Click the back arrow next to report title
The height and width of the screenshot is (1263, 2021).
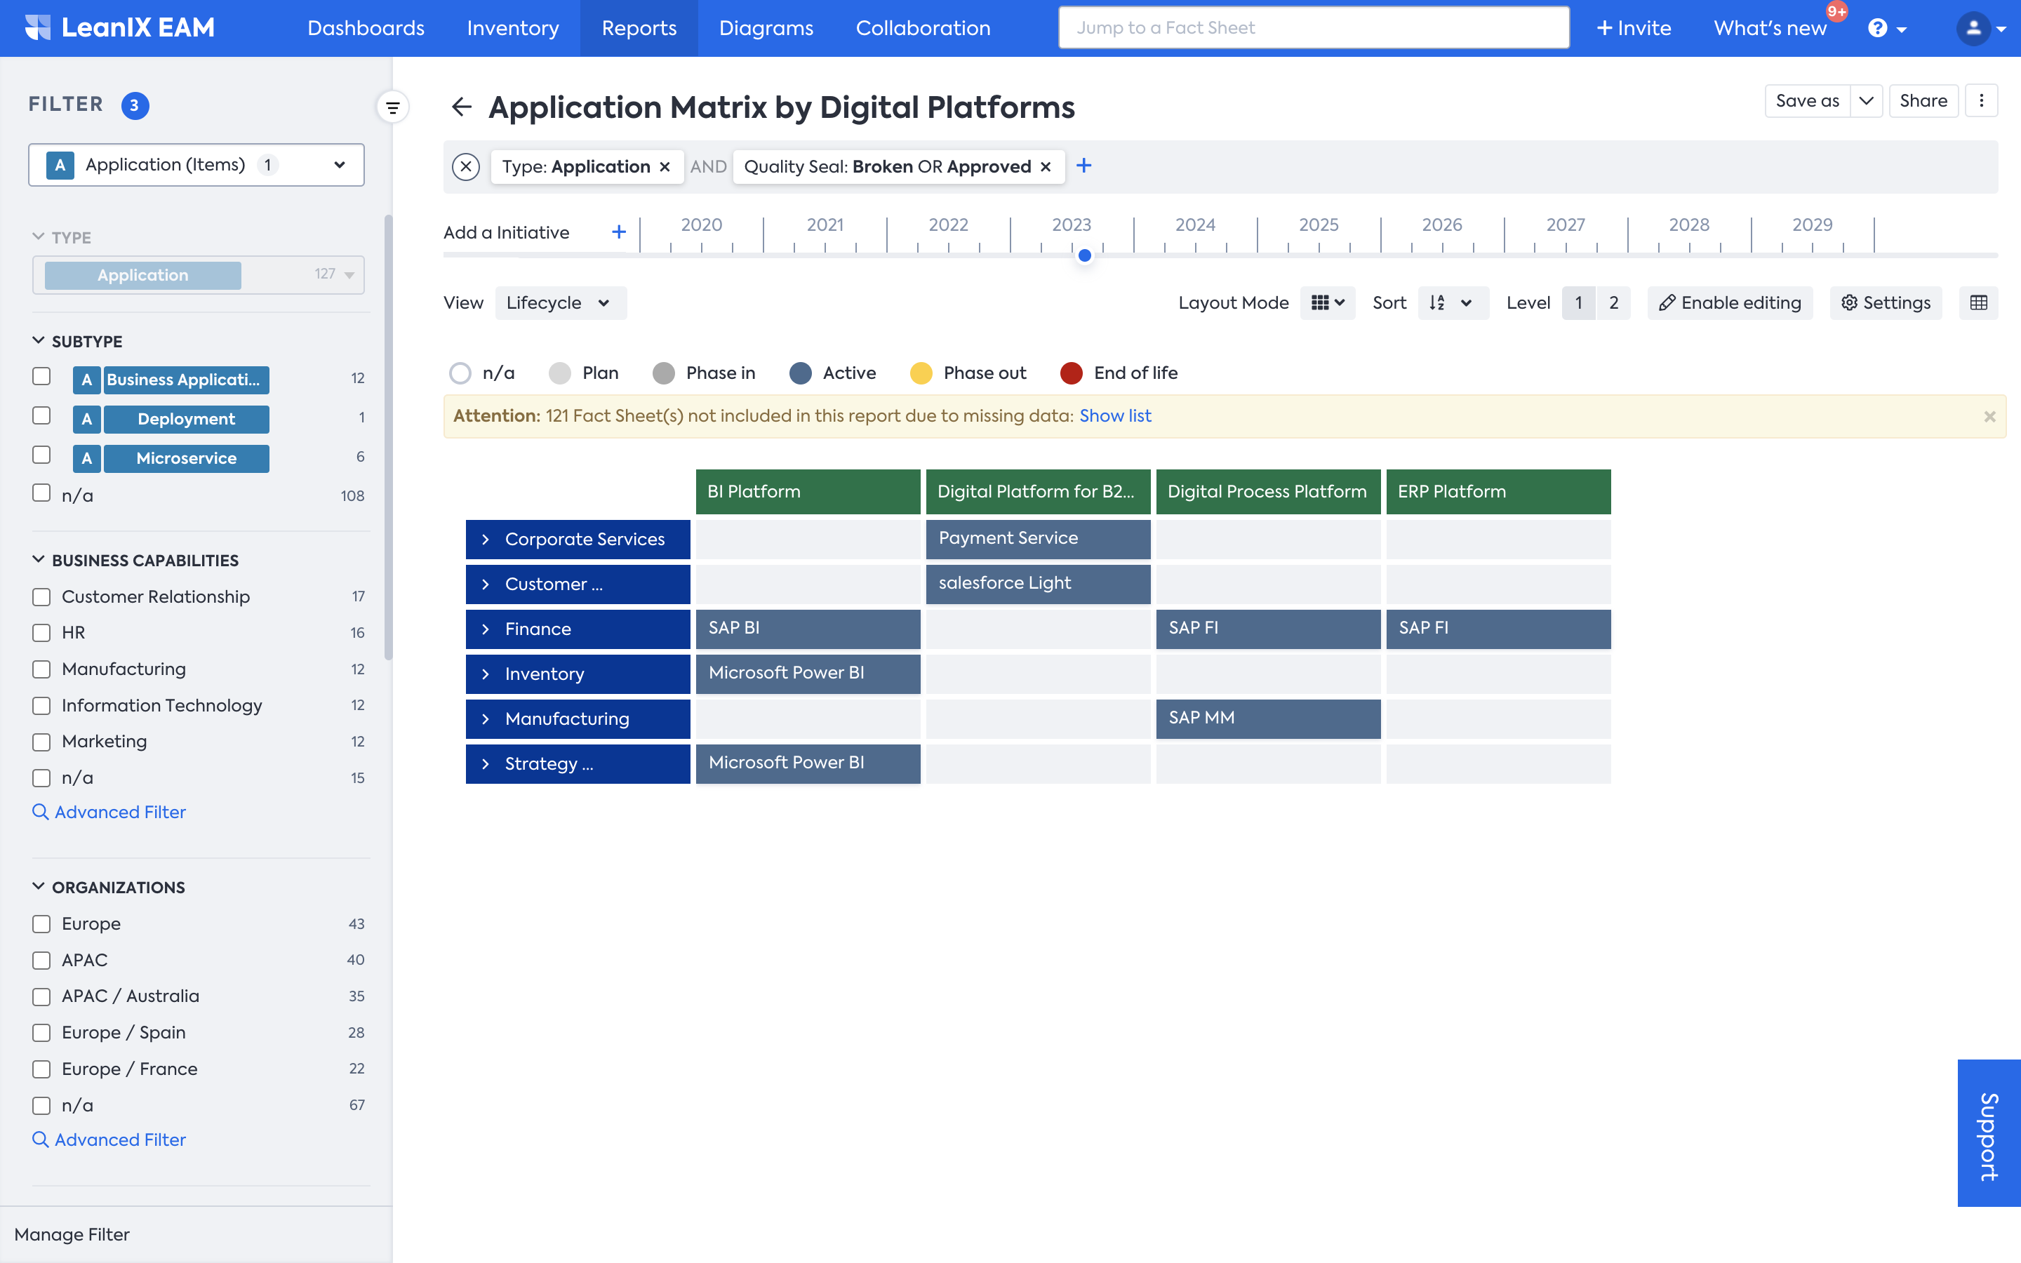click(x=461, y=107)
